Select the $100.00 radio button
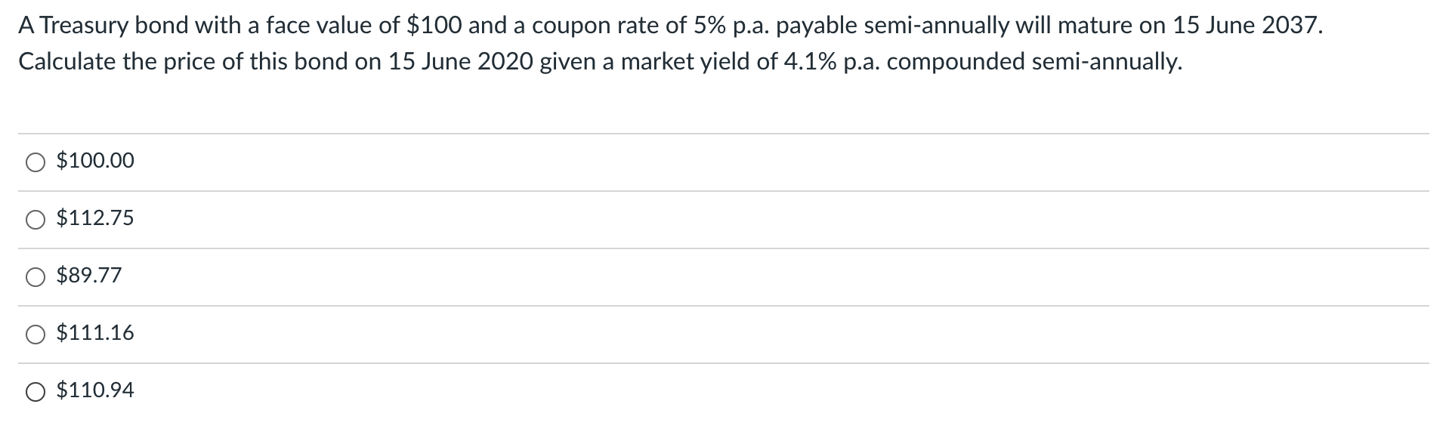This screenshot has height=438, width=1449. click(x=36, y=162)
